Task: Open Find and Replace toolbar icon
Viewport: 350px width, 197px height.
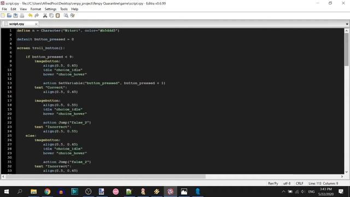Action: tap(73, 15)
